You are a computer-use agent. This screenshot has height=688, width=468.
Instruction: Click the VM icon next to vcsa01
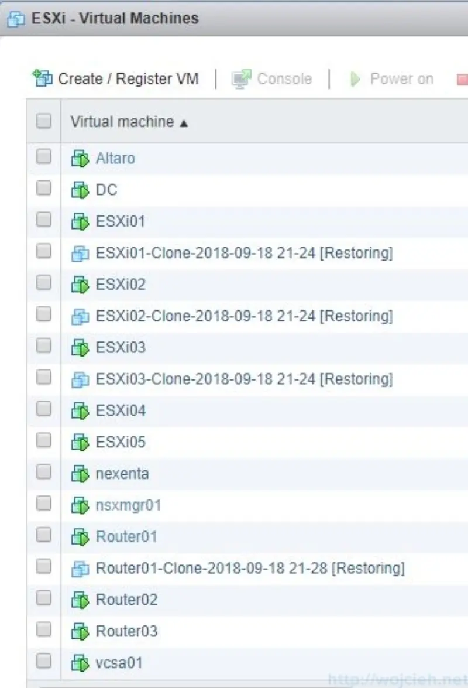click(x=80, y=662)
